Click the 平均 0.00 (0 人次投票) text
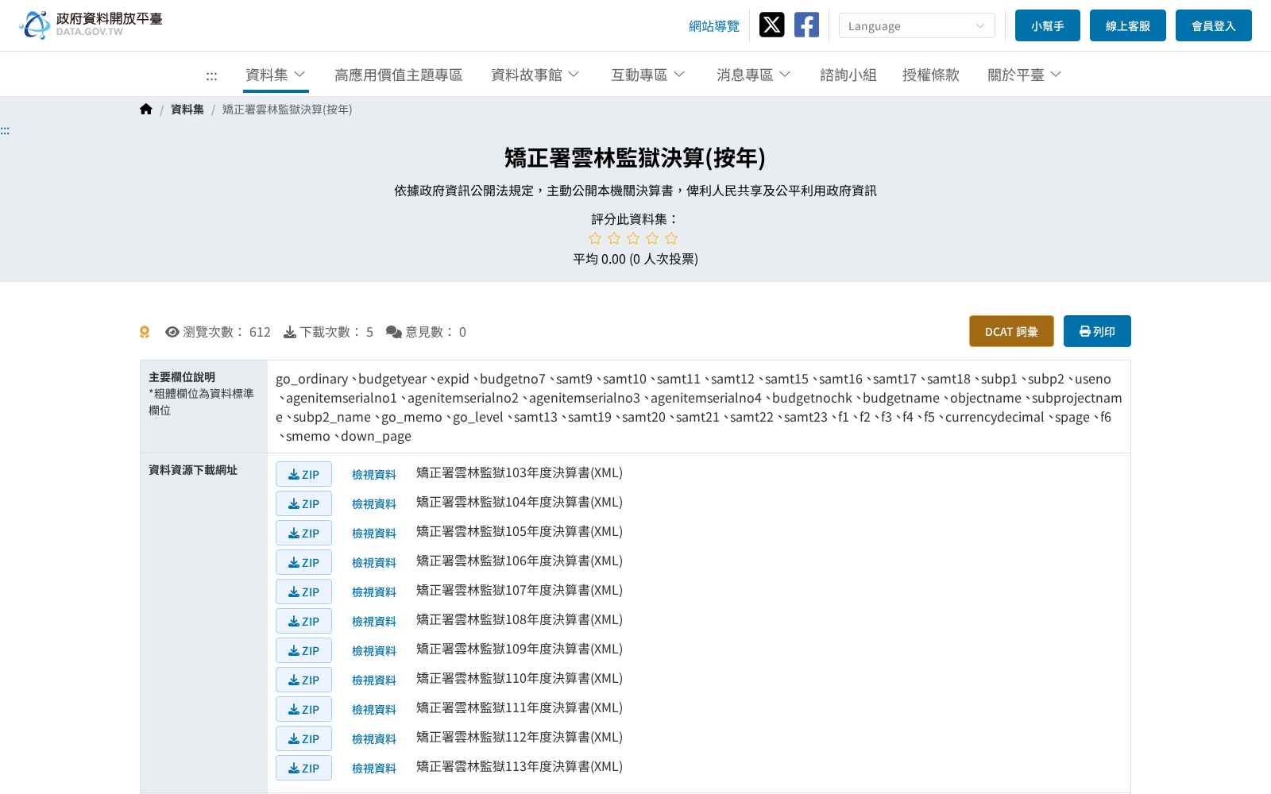Image resolution: width=1271 pixels, height=794 pixels. click(635, 259)
